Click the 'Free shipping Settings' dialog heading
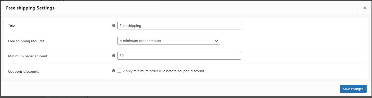This screenshot has height=98, width=372. 30,8
